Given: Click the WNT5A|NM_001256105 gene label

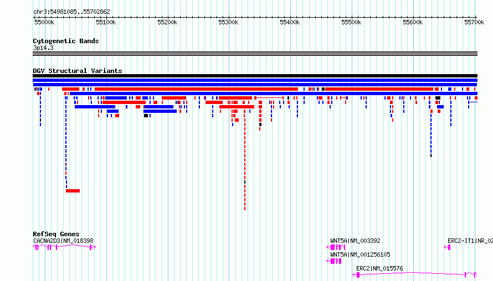Looking at the screenshot, I should 360,254.
